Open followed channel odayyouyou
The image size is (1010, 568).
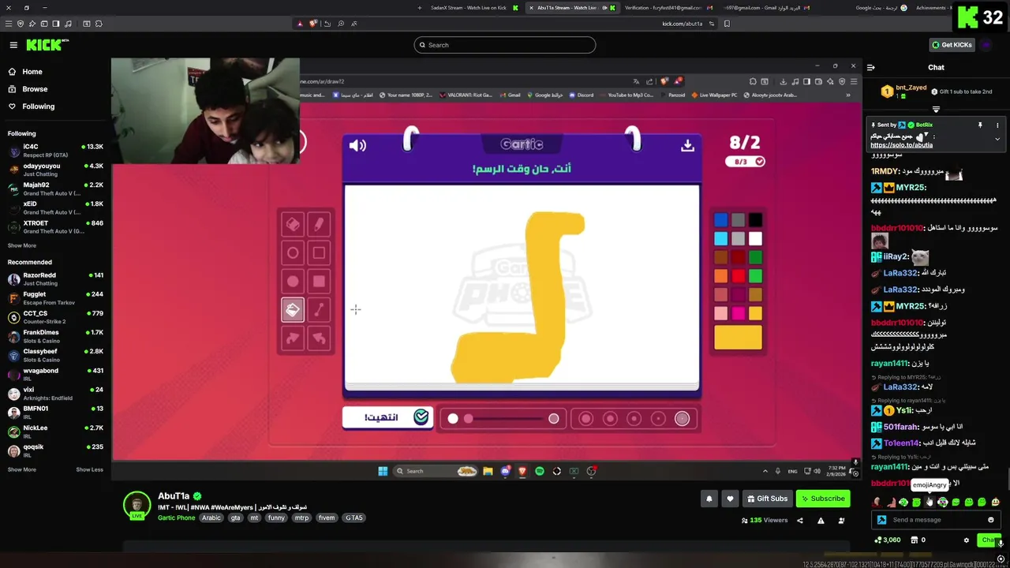(55, 169)
